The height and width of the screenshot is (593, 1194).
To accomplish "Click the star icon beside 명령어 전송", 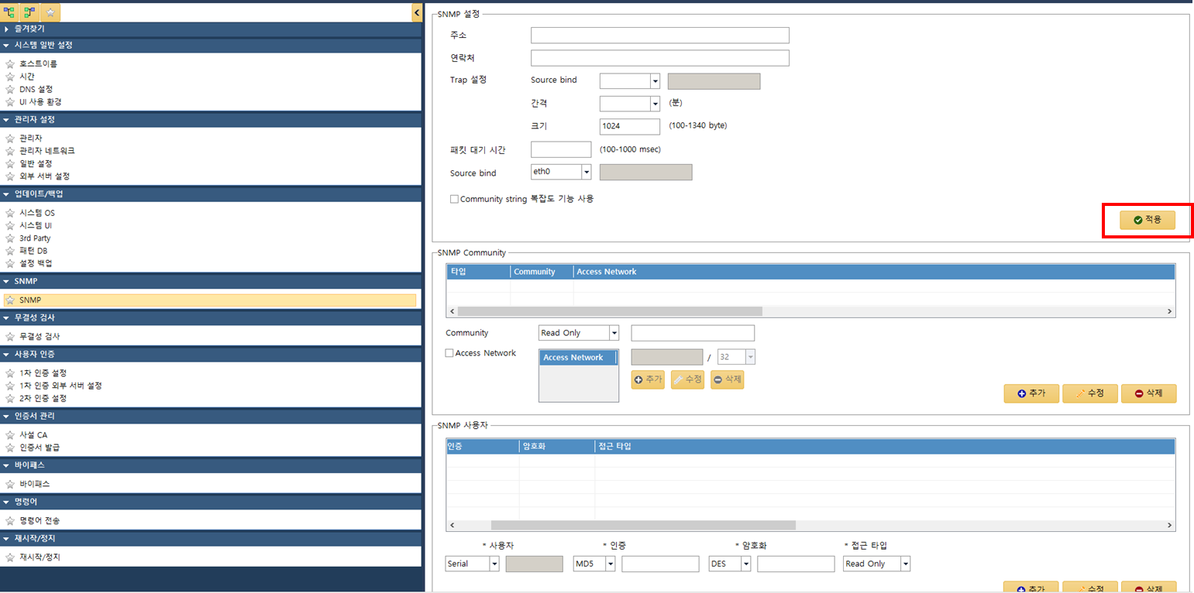I will click(10, 521).
